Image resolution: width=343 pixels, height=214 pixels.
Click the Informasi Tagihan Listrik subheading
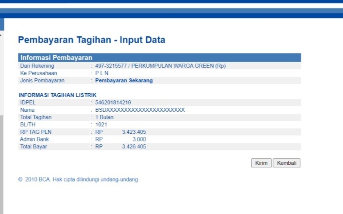point(58,95)
